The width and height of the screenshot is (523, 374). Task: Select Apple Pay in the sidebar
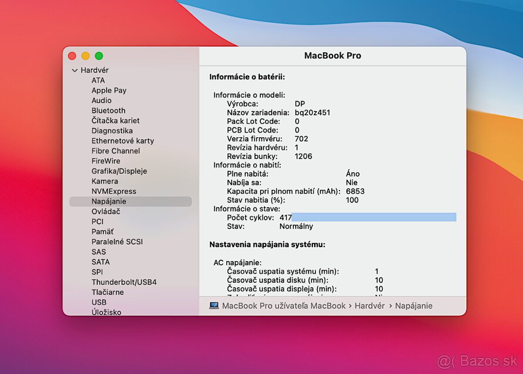[109, 90]
